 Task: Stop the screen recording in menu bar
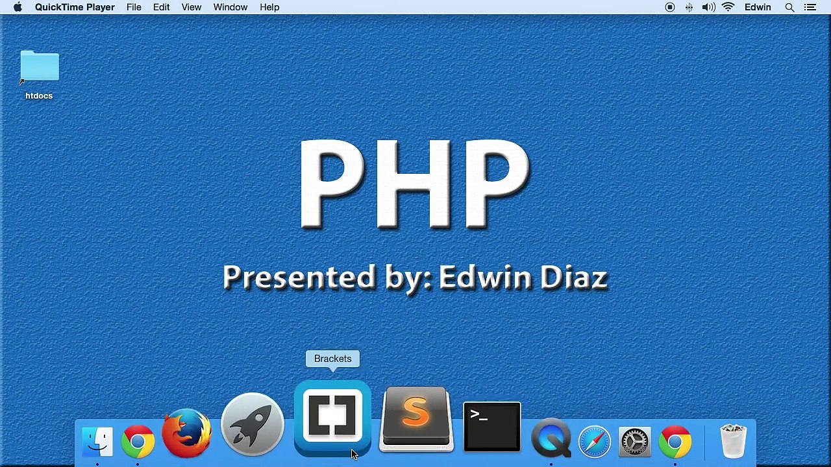click(670, 7)
